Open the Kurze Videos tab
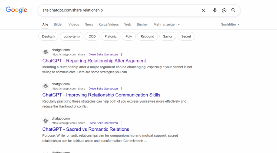 [109, 25]
